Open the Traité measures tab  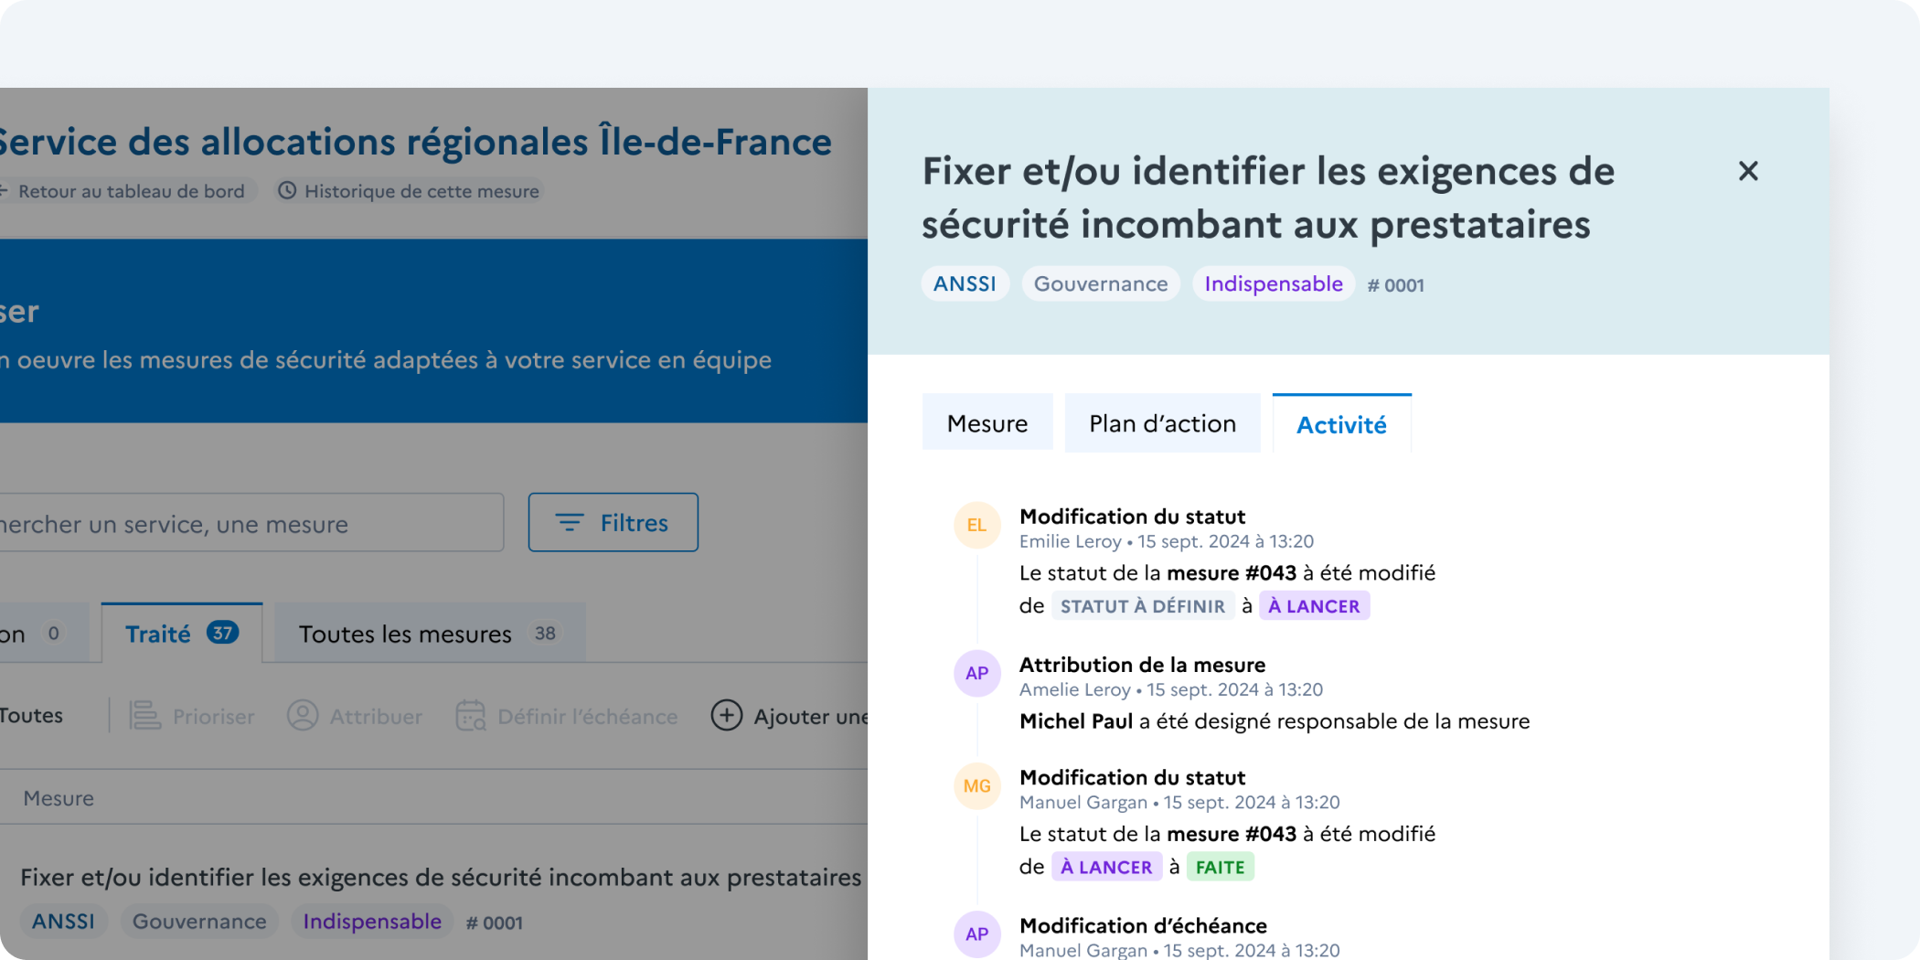coord(181,634)
